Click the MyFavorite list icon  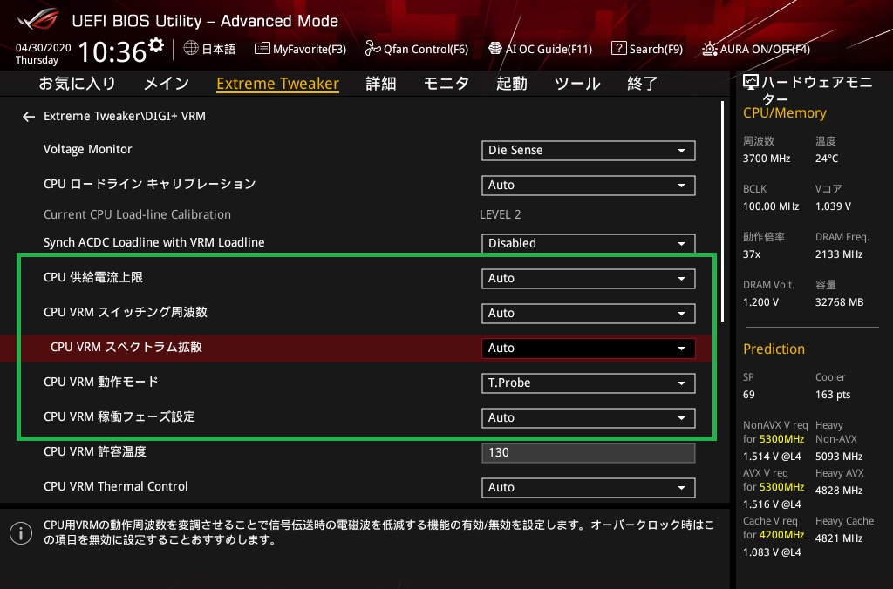(262, 49)
